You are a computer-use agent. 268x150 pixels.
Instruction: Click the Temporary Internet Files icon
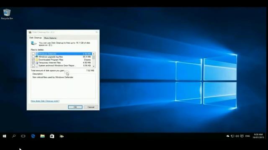pyautogui.click(x=37, y=62)
